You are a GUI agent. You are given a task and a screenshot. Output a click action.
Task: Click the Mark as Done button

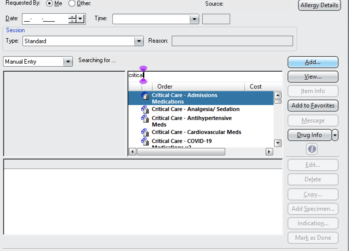click(x=313, y=238)
